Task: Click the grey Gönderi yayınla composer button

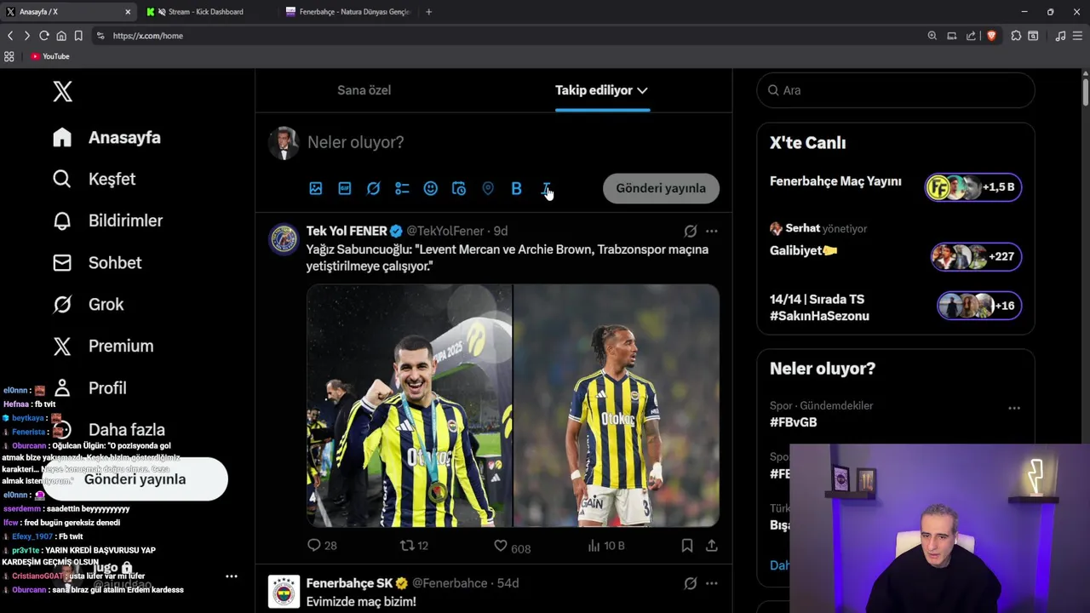Action: tap(661, 189)
